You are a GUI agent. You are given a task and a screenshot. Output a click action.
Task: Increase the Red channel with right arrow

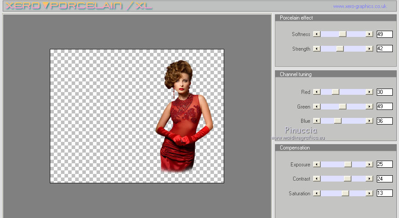click(x=369, y=92)
